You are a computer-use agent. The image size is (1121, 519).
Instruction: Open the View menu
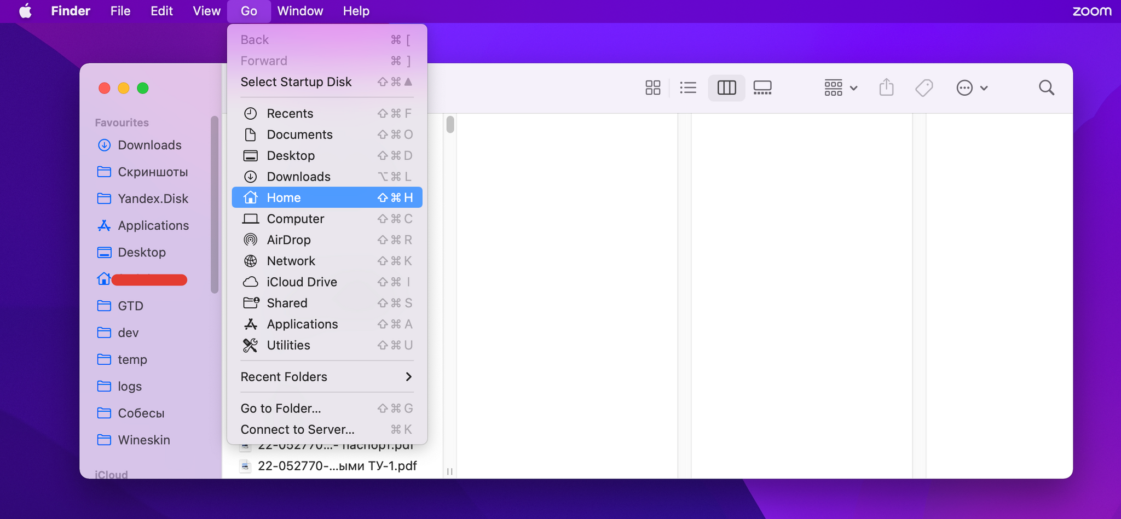(x=206, y=11)
